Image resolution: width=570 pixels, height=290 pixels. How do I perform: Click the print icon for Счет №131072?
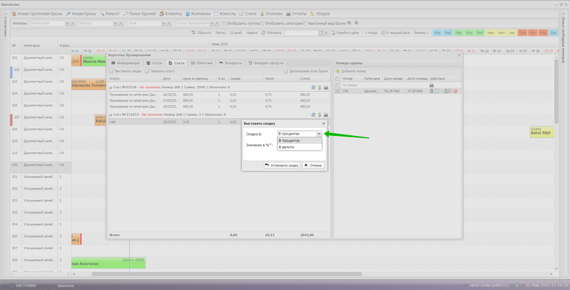pyautogui.click(x=326, y=115)
